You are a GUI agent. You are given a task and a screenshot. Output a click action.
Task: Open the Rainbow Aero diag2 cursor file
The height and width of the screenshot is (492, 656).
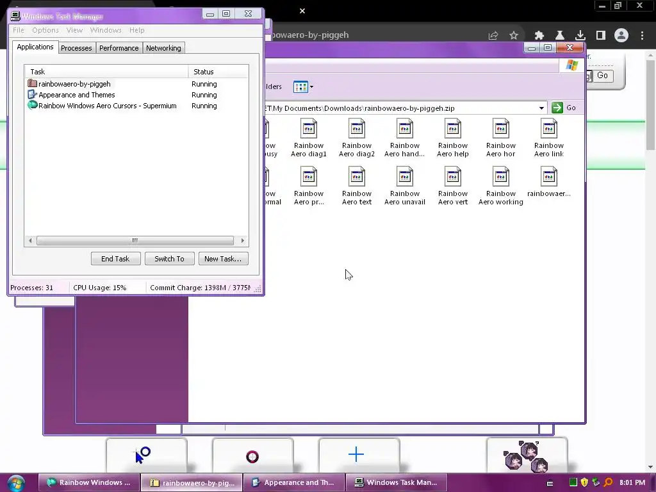click(356, 138)
